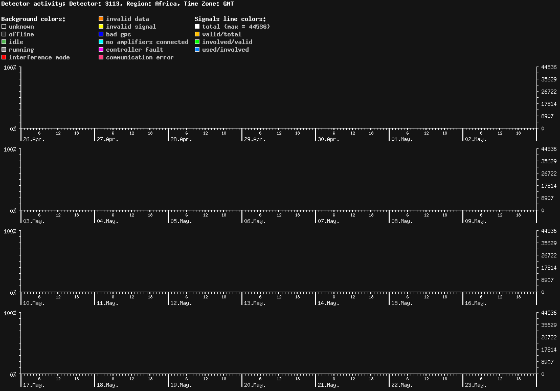Click the '09.May.' date marker

(476, 221)
